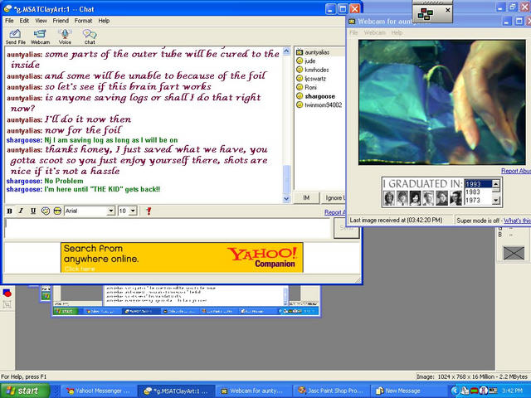Viewport: 531px width, 398px height.
Task: Select 1973 in the graduation year list
Action: coord(478,200)
